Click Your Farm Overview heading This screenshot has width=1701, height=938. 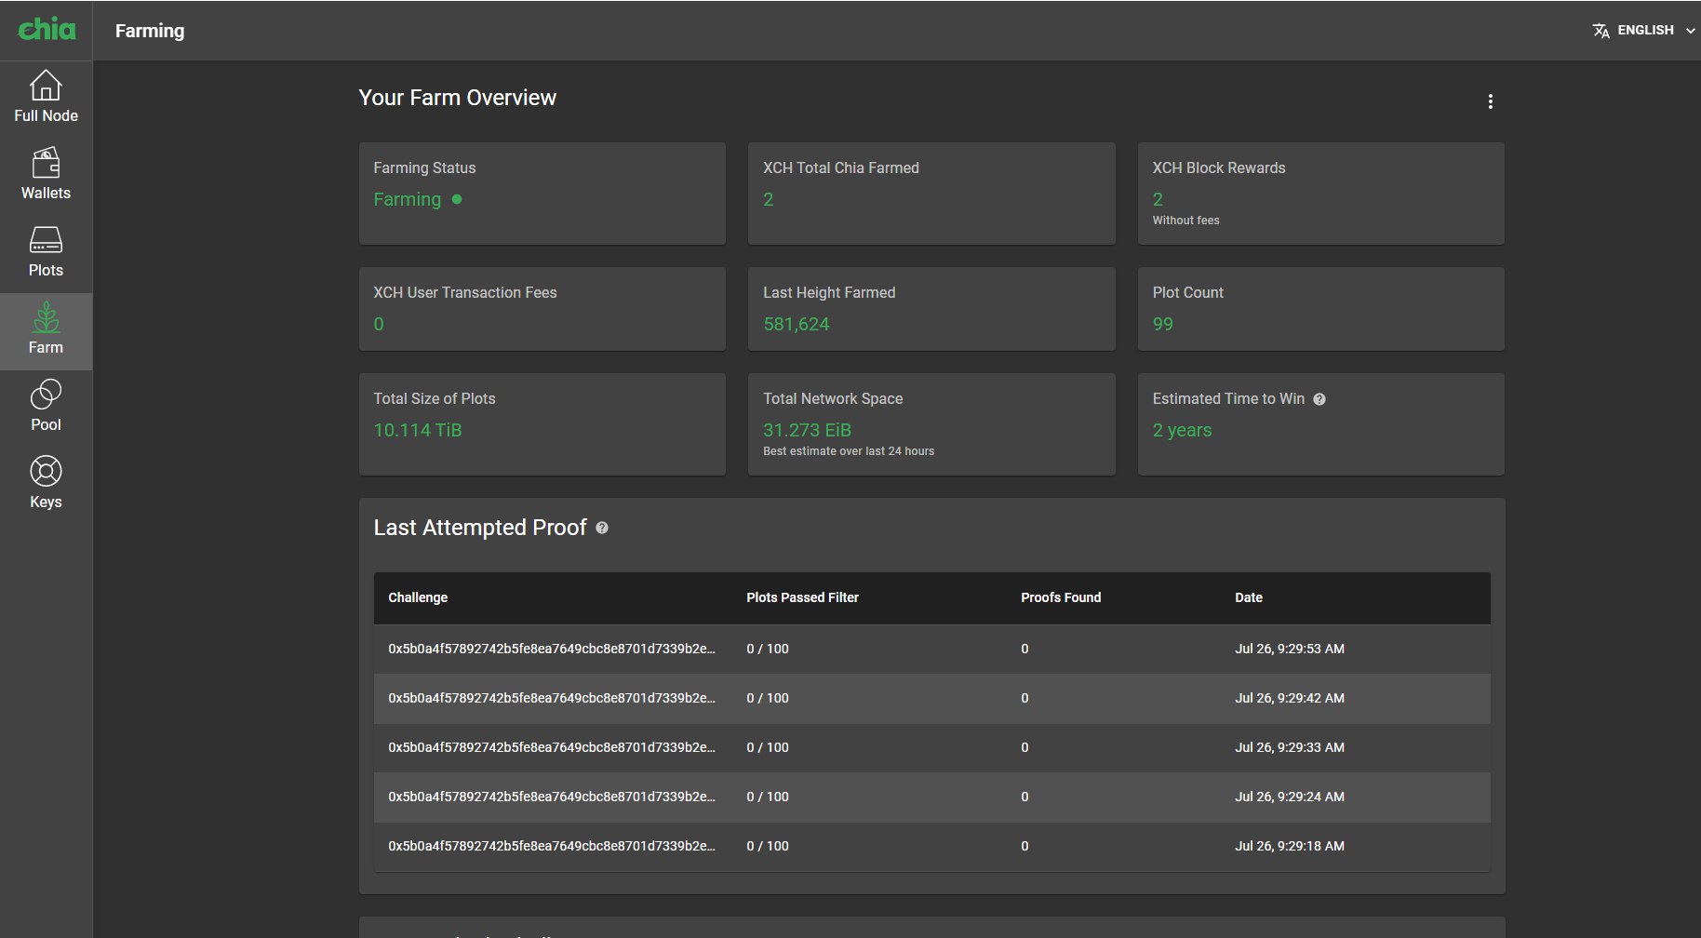click(458, 98)
